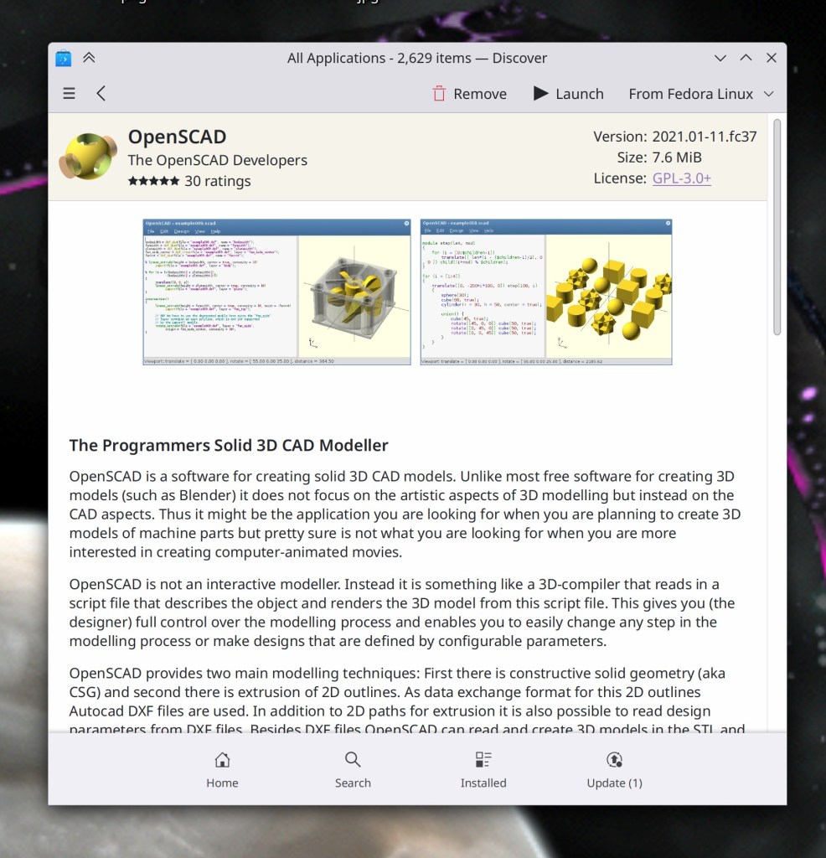The height and width of the screenshot is (858, 826).
Task: Click the trash icon beside Remove
Action: tap(439, 94)
